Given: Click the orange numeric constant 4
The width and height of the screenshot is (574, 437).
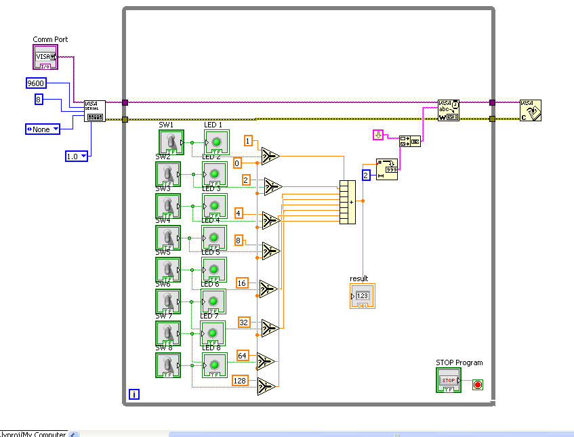Looking at the screenshot, I should pos(239,213).
